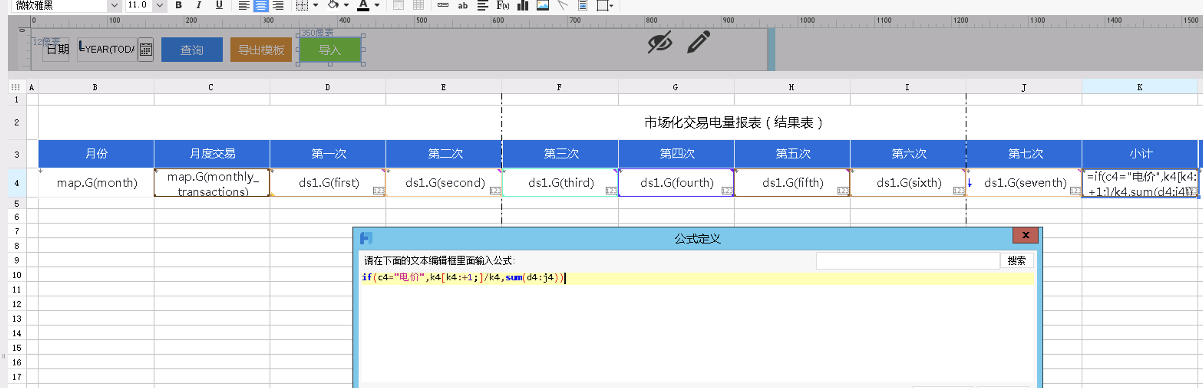Image resolution: width=1203 pixels, height=388 pixels.
Task: Insert image element
Action: (543, 5)
